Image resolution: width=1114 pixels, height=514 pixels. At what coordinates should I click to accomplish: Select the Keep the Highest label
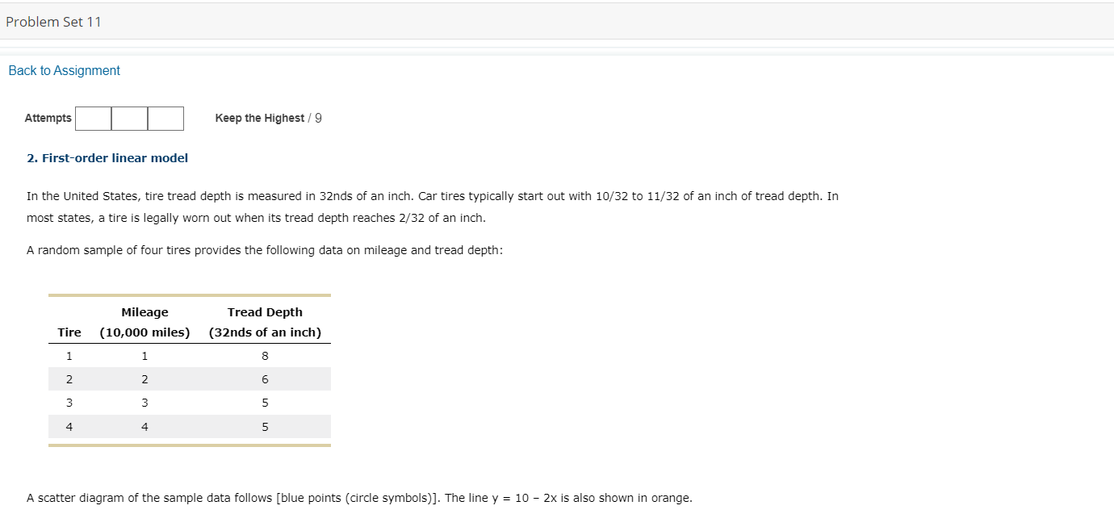click(x=257, y=118)
